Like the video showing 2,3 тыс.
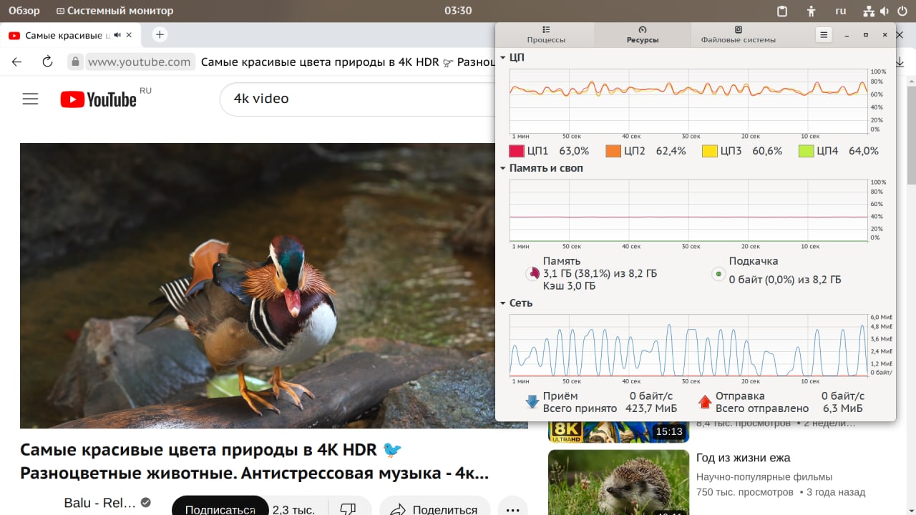The width and height of the screenshot is (916, 515). point(293,509)
